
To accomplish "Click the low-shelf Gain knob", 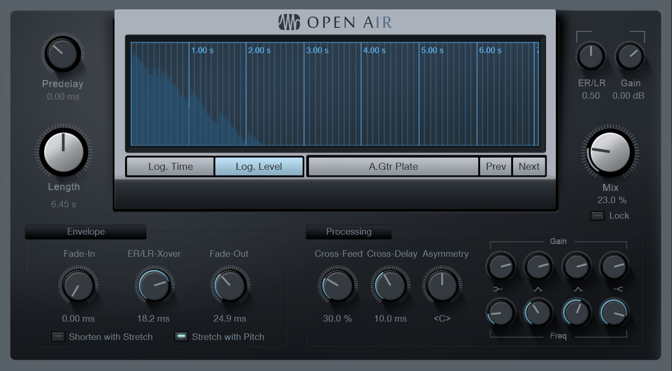I will 500,266.
